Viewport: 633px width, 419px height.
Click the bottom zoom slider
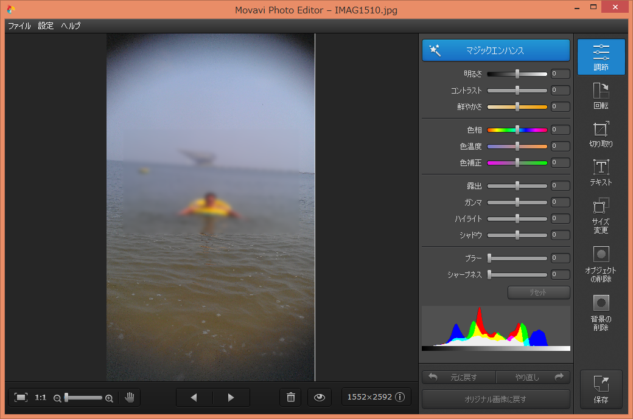pyautogui.click(x=83, y=398)
